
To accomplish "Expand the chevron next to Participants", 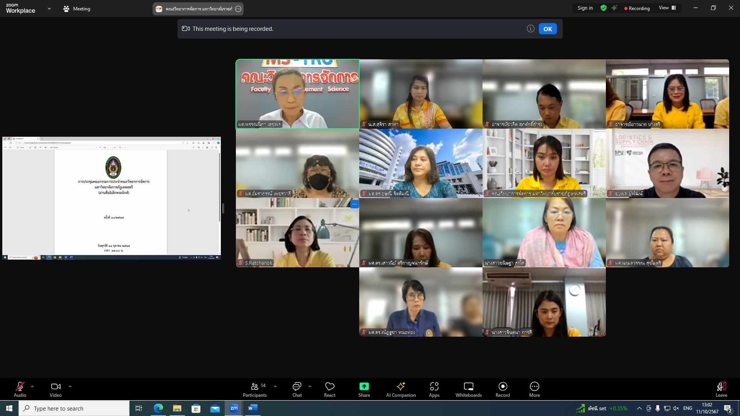I will point(275,386).
